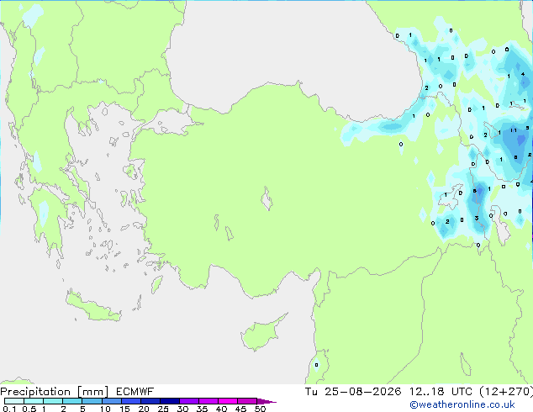Click the legend label '45'
The image size is (533, 412).
pyautogui.click(x=240, y=409)
